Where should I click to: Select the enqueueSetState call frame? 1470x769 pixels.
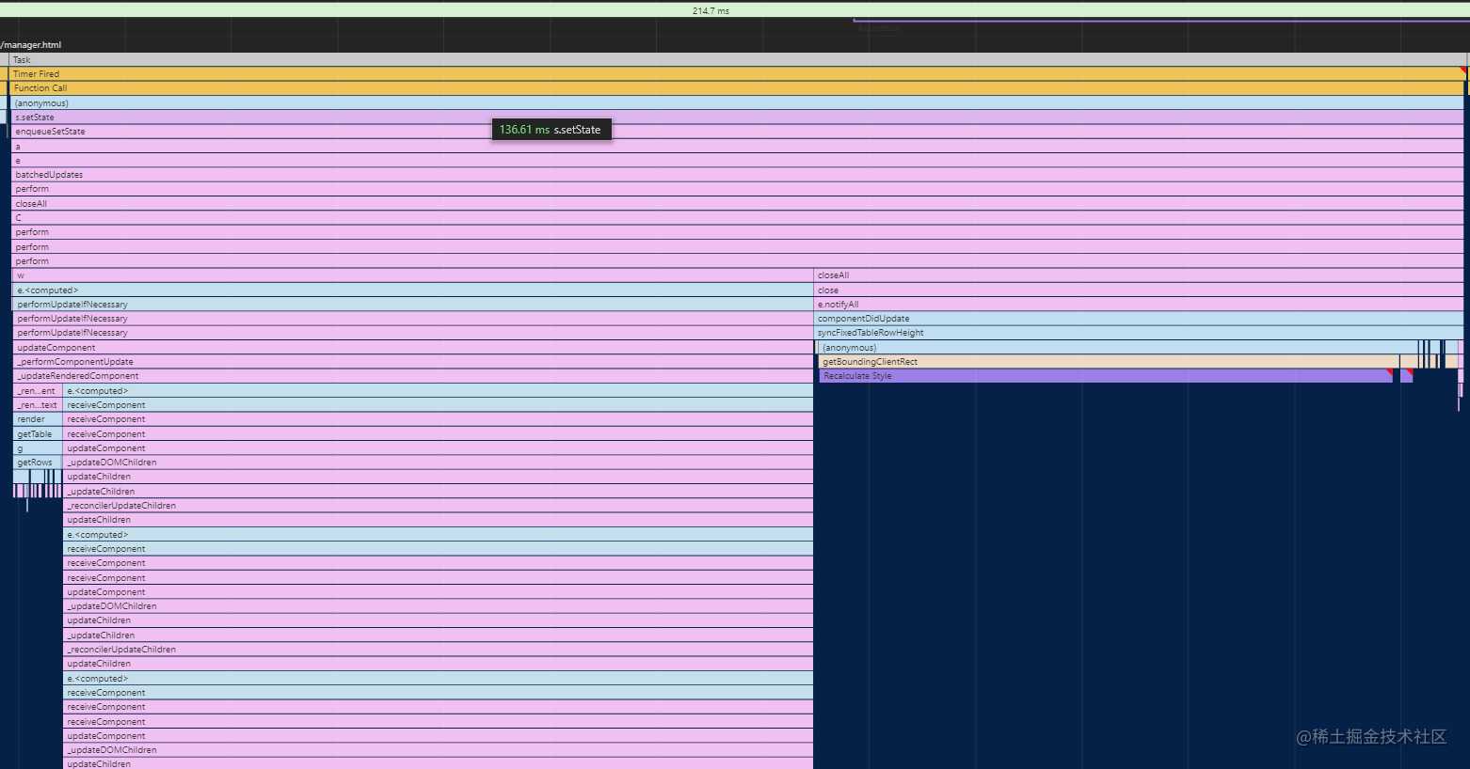737,132
